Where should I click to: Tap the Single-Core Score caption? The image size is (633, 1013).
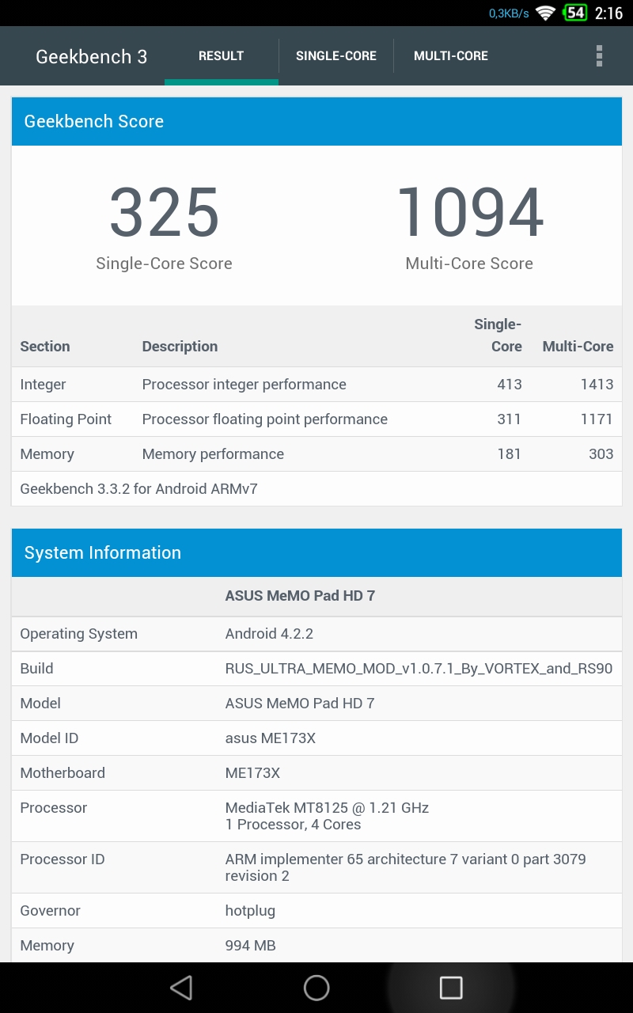(164, 264)
